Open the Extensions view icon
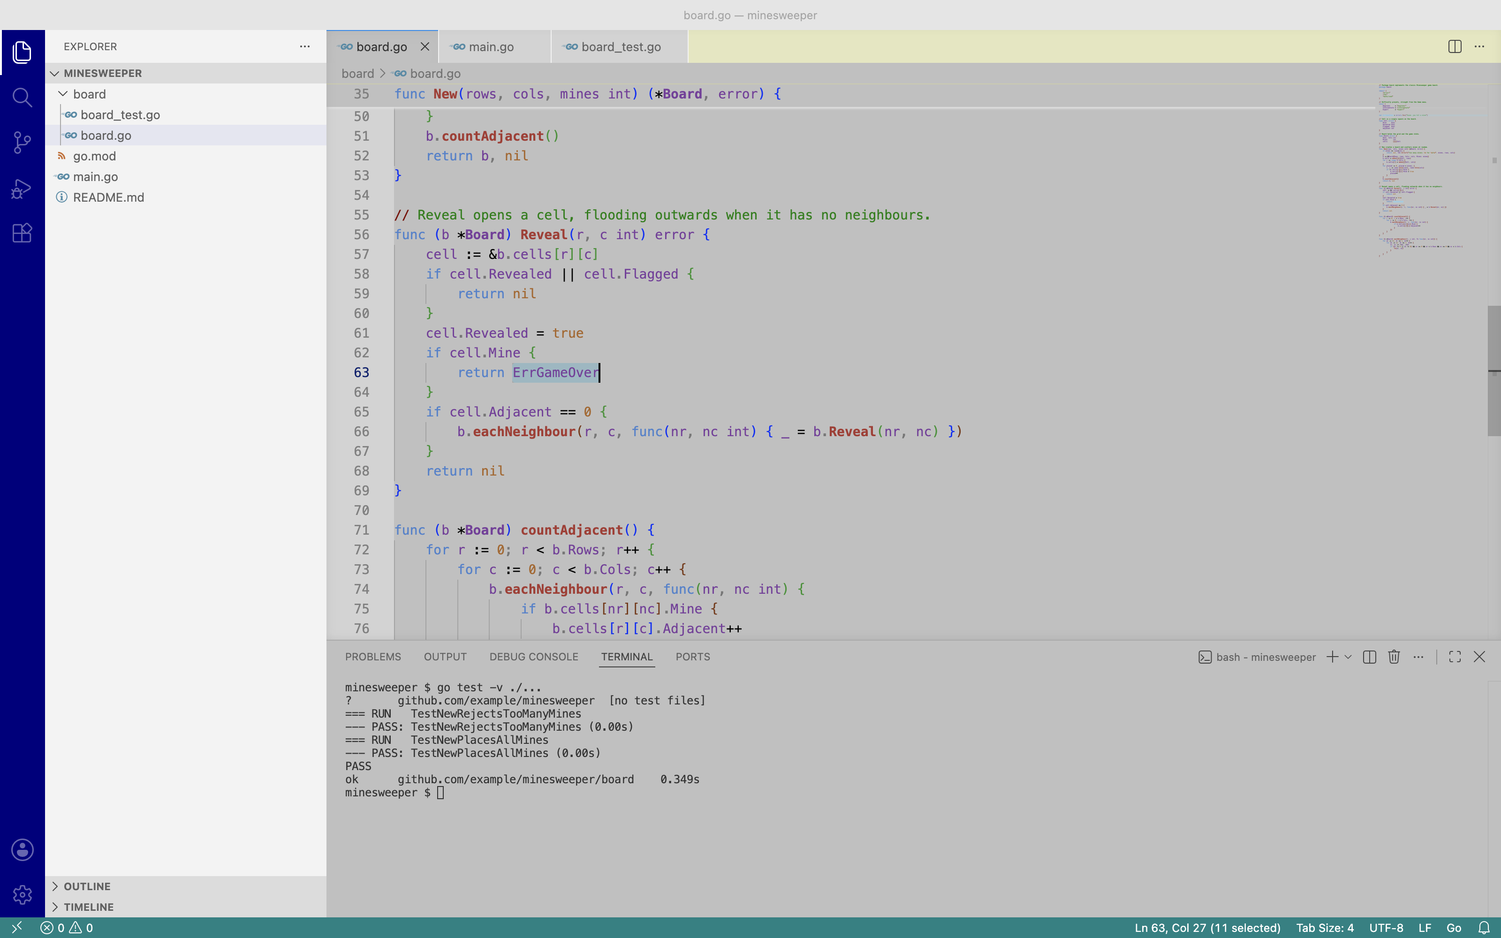 click(x=23, y=233)
